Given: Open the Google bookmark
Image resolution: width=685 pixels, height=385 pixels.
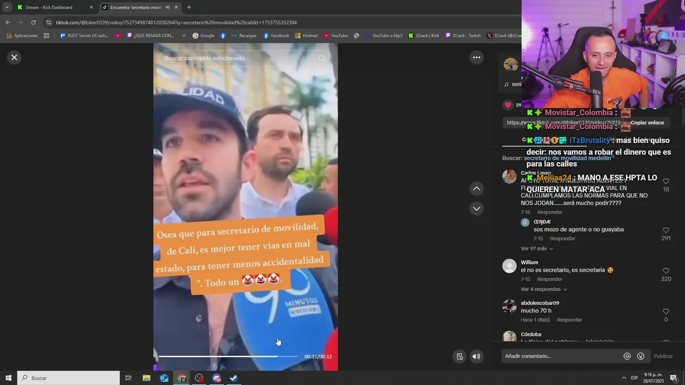Looking at the screenshot, I should (x=203, y=36).
